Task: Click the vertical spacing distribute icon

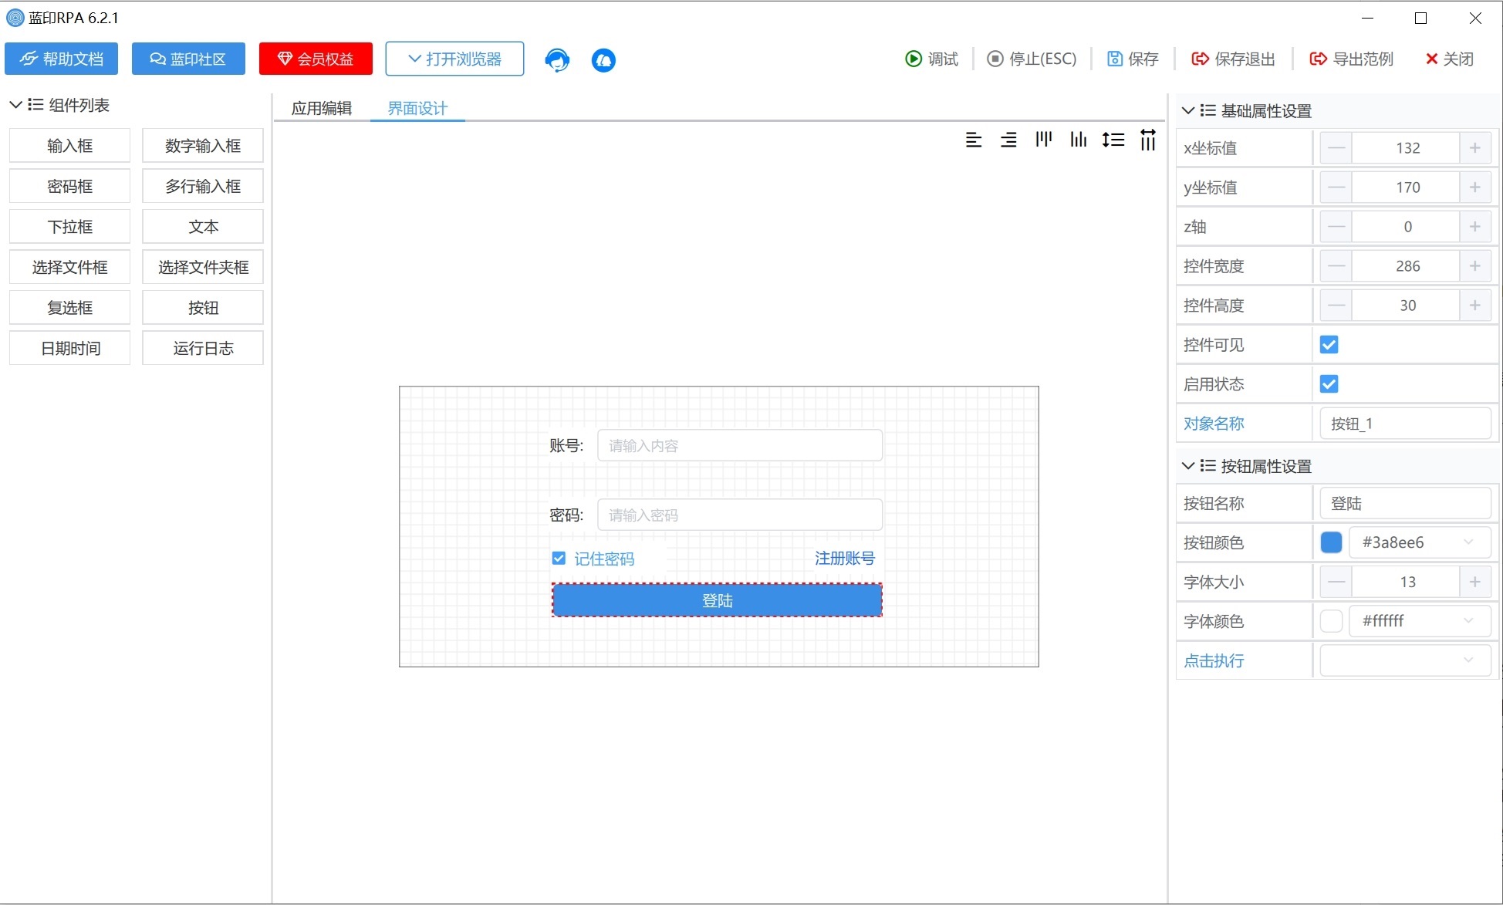Action: pyautogui.click(x=1113, y=140)
